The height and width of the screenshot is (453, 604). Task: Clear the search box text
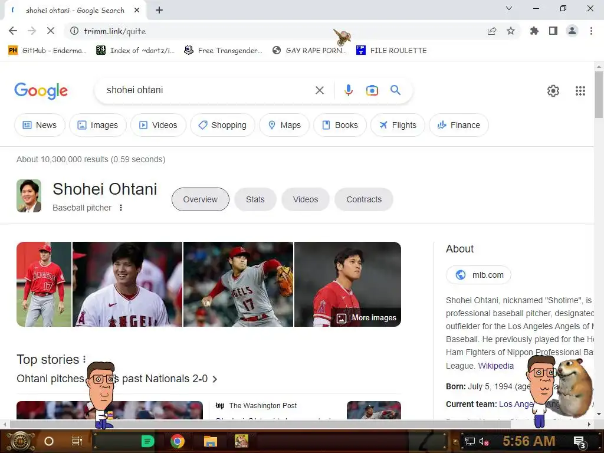click(x=320, y=90)
